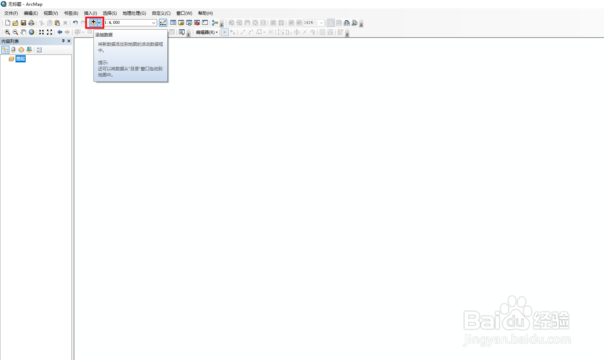Toggle List By Drawing Order
The height and width of the screenshot is (360, 604).
pyautogui.click(x=5, y=50)
